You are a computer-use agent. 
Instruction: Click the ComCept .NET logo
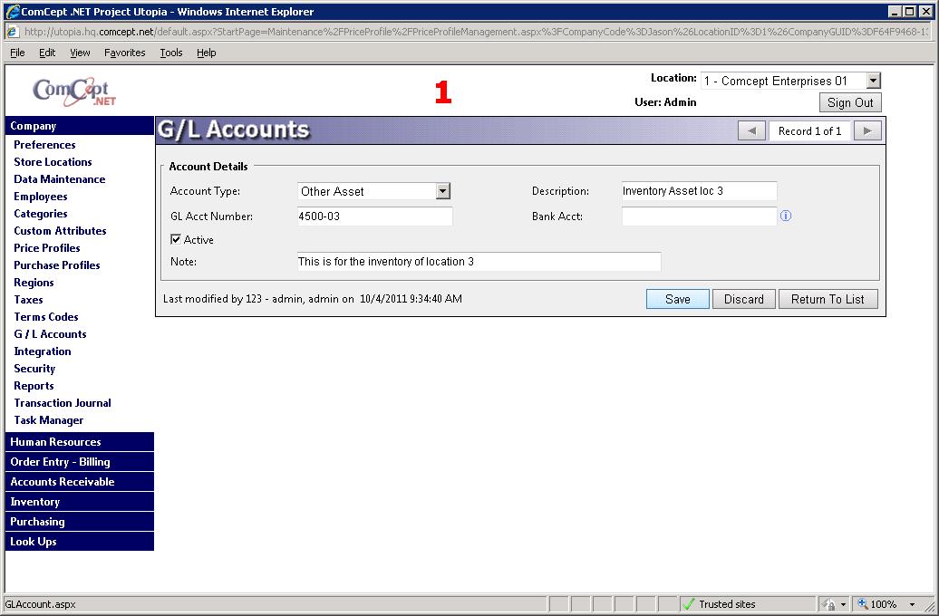[74, 91]
